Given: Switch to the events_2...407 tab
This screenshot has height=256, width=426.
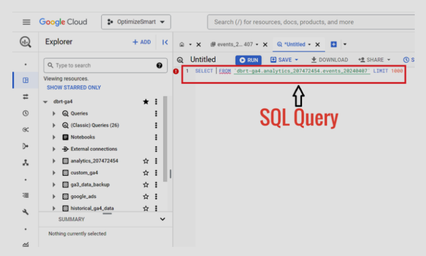Looking at the screenshot, I should (x=232, y=45).
